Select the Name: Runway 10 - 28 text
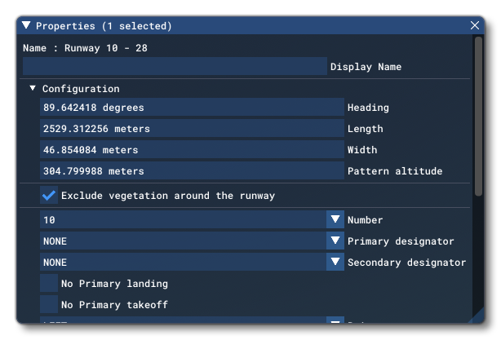Viewport: 501px width, 340px height. coord(85,48)
